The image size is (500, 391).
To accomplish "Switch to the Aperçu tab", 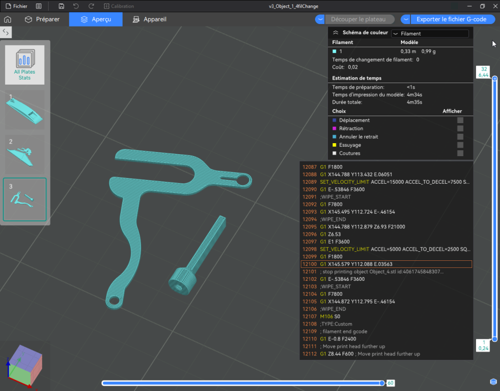I will pyautogui.click(x=95, y=19).
